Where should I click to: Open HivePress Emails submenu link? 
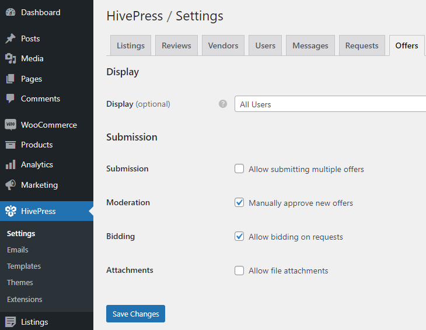[x=18, y=250]
